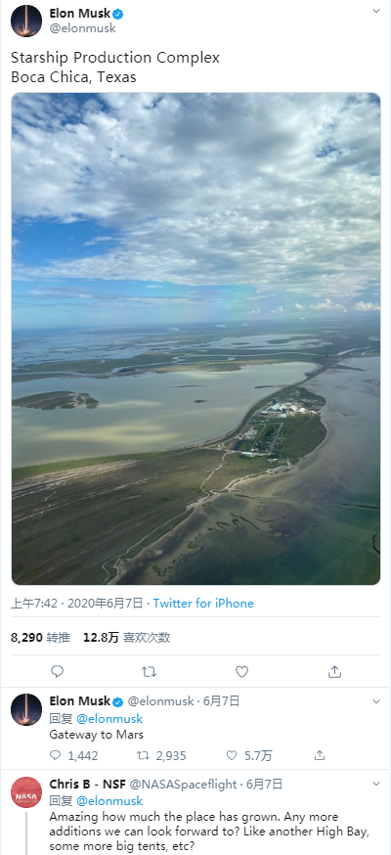This screenshot has height=855, width=391.
Task: Open Elon Musk's profile avatar at top
Action: click(x=26, y=21)
